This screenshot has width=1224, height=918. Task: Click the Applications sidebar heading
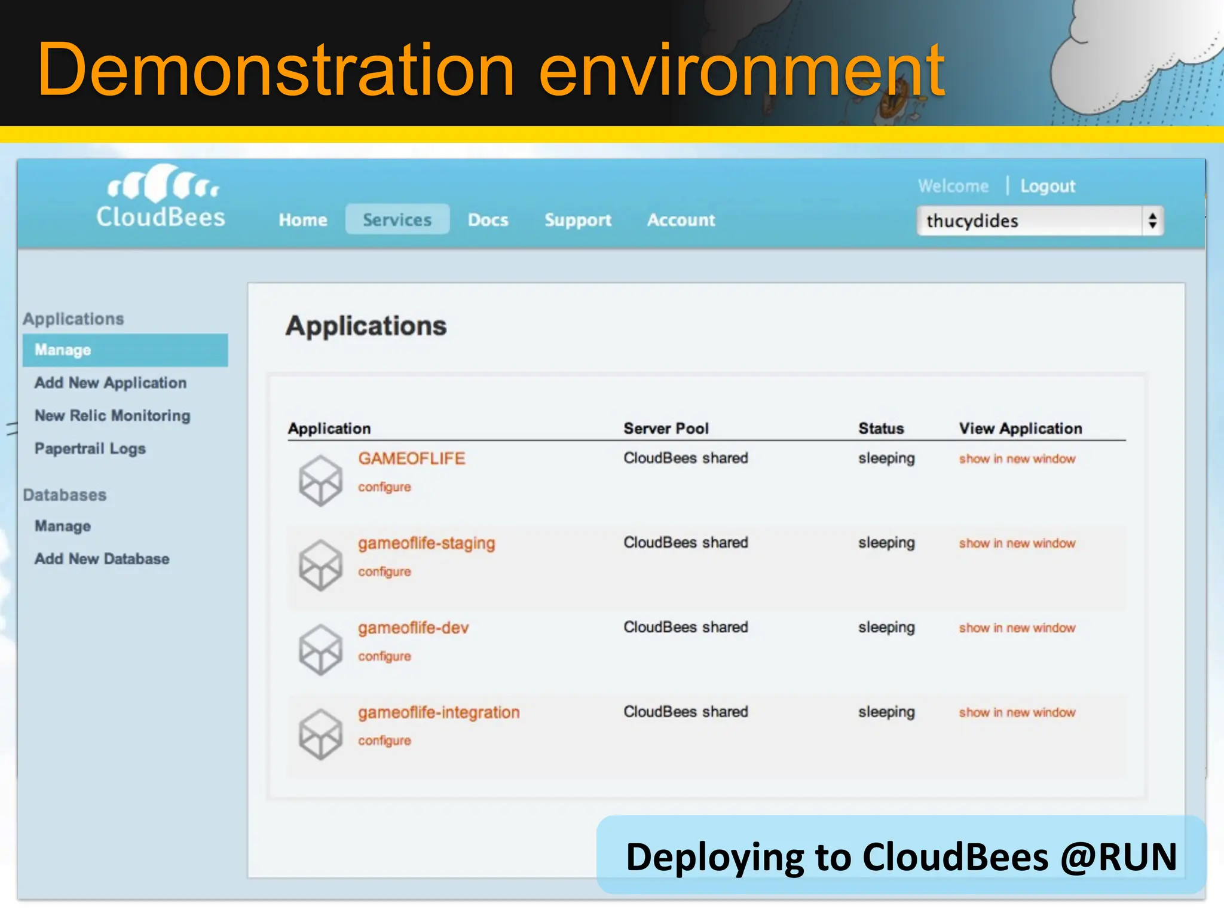tap(74, 319)
